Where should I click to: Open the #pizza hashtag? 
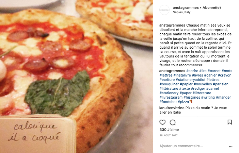point(184,102)
